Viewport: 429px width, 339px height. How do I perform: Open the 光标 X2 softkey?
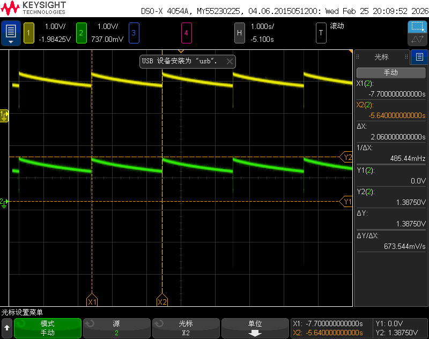(x=186, y=328)
